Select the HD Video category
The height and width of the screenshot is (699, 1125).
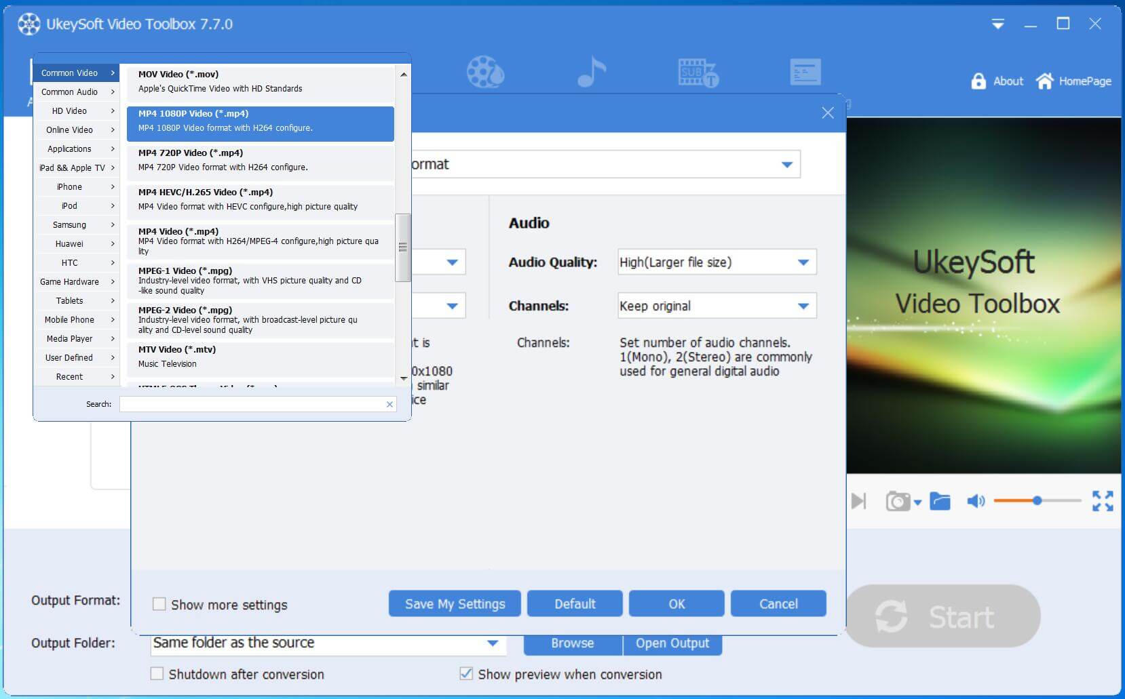click(70, 111)
